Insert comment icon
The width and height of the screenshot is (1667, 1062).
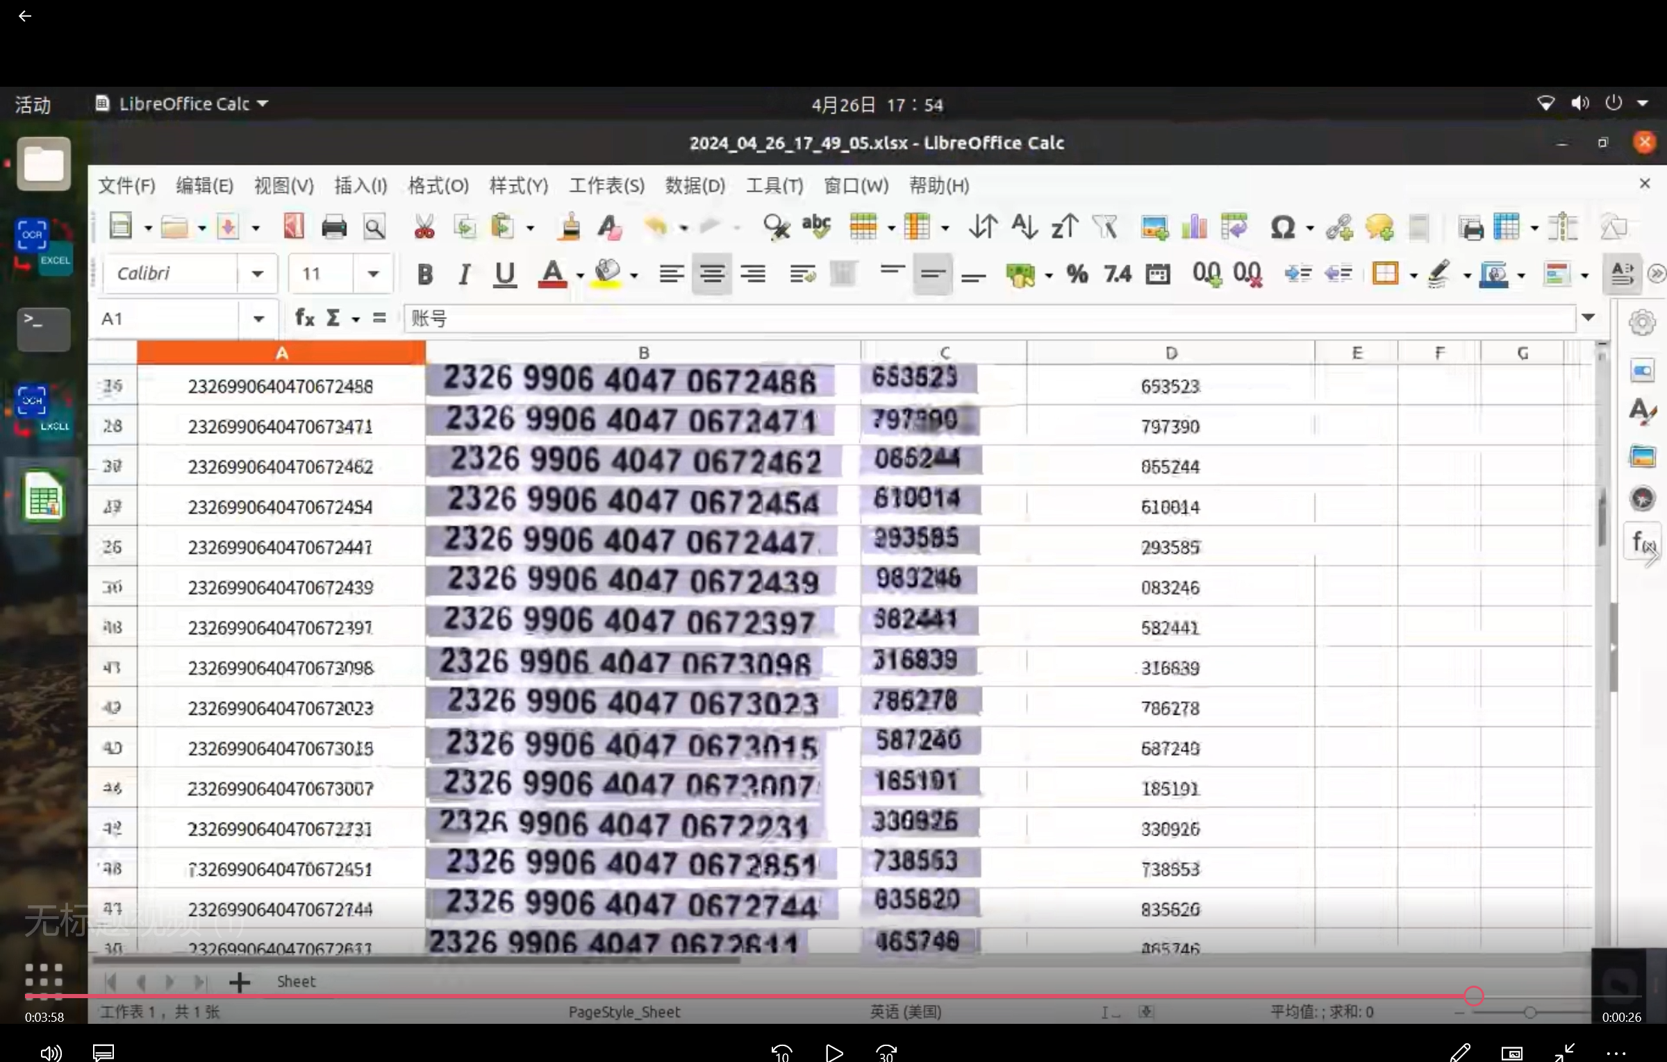pos(1379,227)
